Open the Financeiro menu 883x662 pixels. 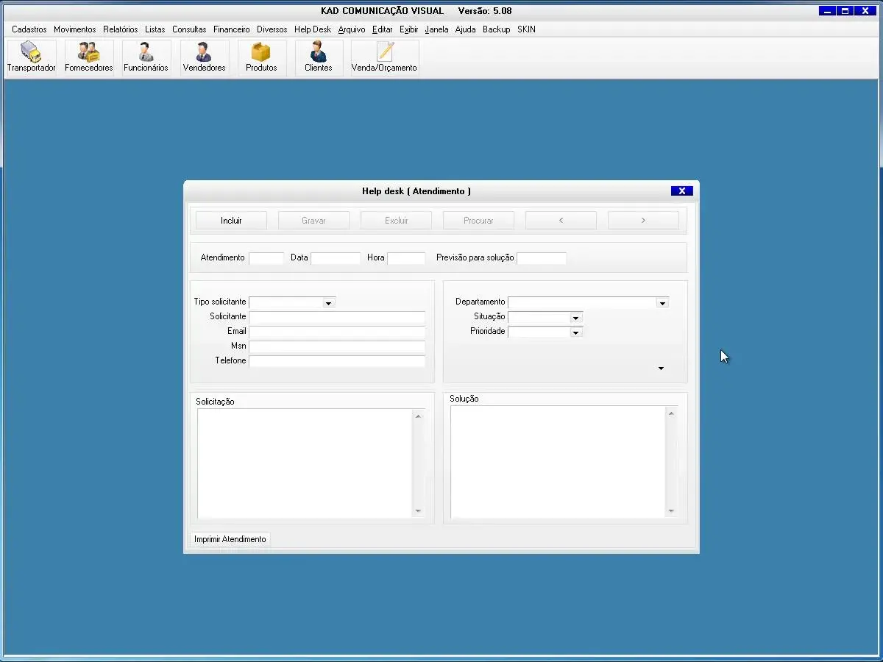(x=231, y=29)
